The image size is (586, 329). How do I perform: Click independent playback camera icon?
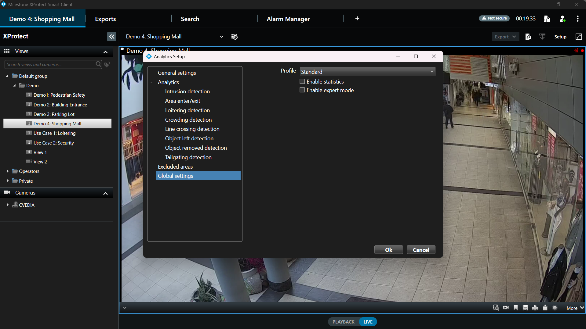[506, 308]
